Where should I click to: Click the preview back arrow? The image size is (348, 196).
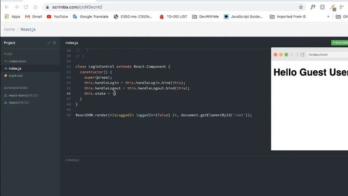(291, 54)
